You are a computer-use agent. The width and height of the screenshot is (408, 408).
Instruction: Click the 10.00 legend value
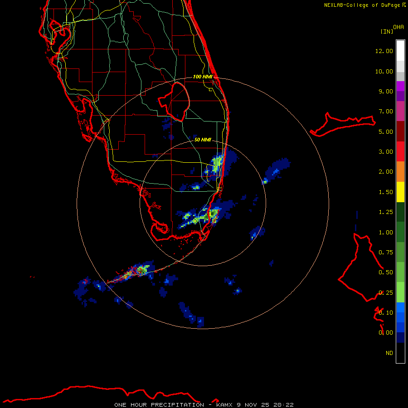384,71
